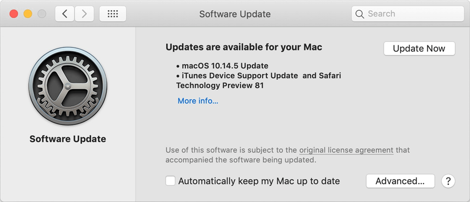Enable Automatically keep my Mac up to date
Image resolution: width=470 pixels, height=202 pixels.
click(x=171, y=181)
